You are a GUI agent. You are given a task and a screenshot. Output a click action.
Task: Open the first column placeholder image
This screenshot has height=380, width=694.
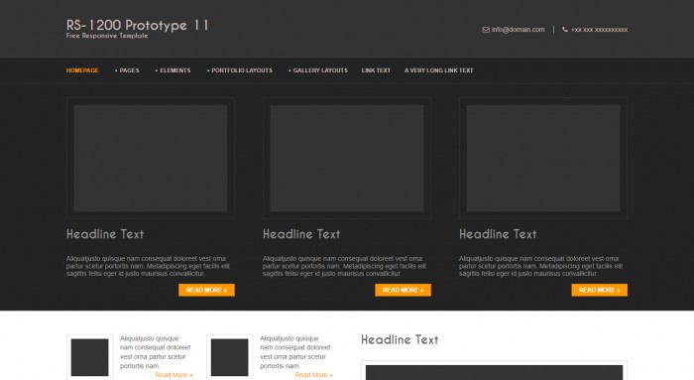point(151,158)
